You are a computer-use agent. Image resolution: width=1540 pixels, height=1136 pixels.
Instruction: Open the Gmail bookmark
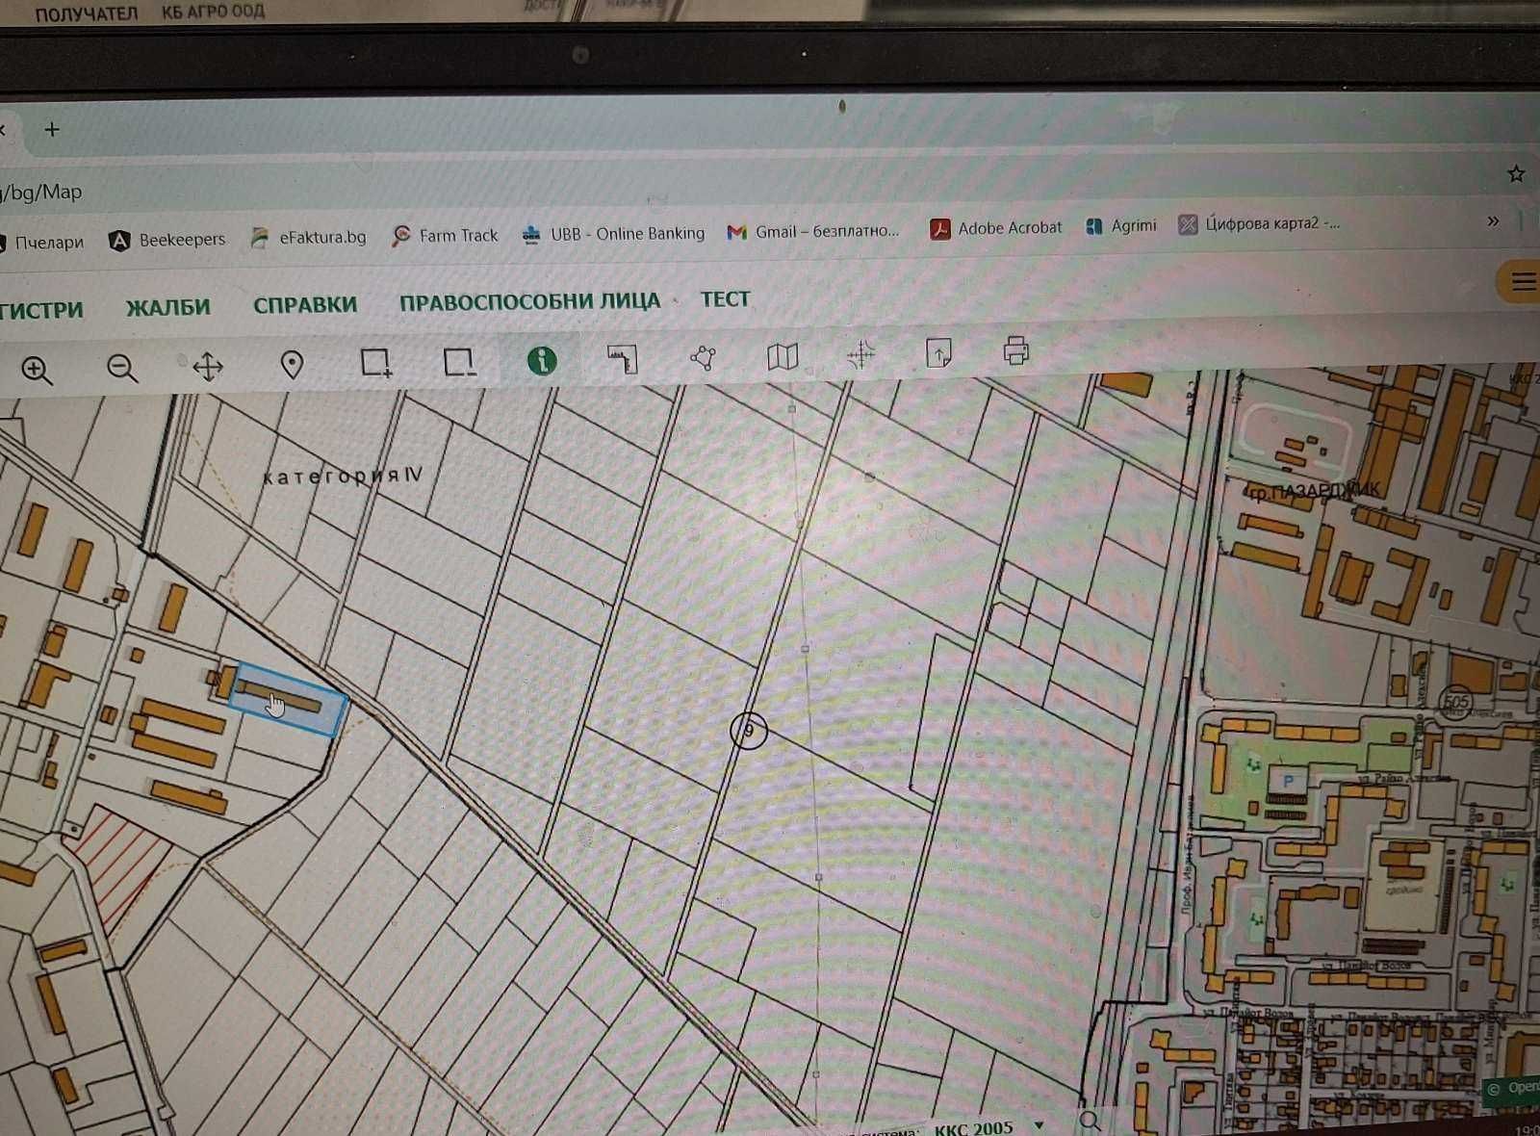[813, 231]
